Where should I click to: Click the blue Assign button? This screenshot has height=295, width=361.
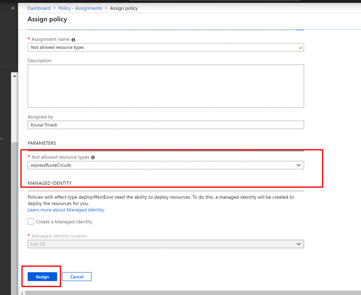pos(42,277)
